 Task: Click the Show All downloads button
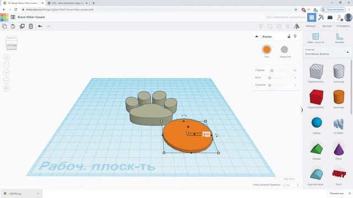[x=336, y=194]
